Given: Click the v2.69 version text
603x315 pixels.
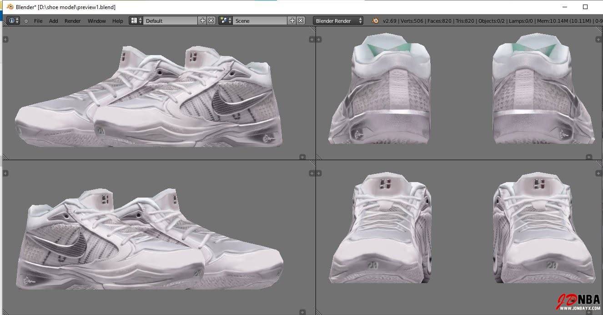Looking at the screenshot, I should click(390, 21).
